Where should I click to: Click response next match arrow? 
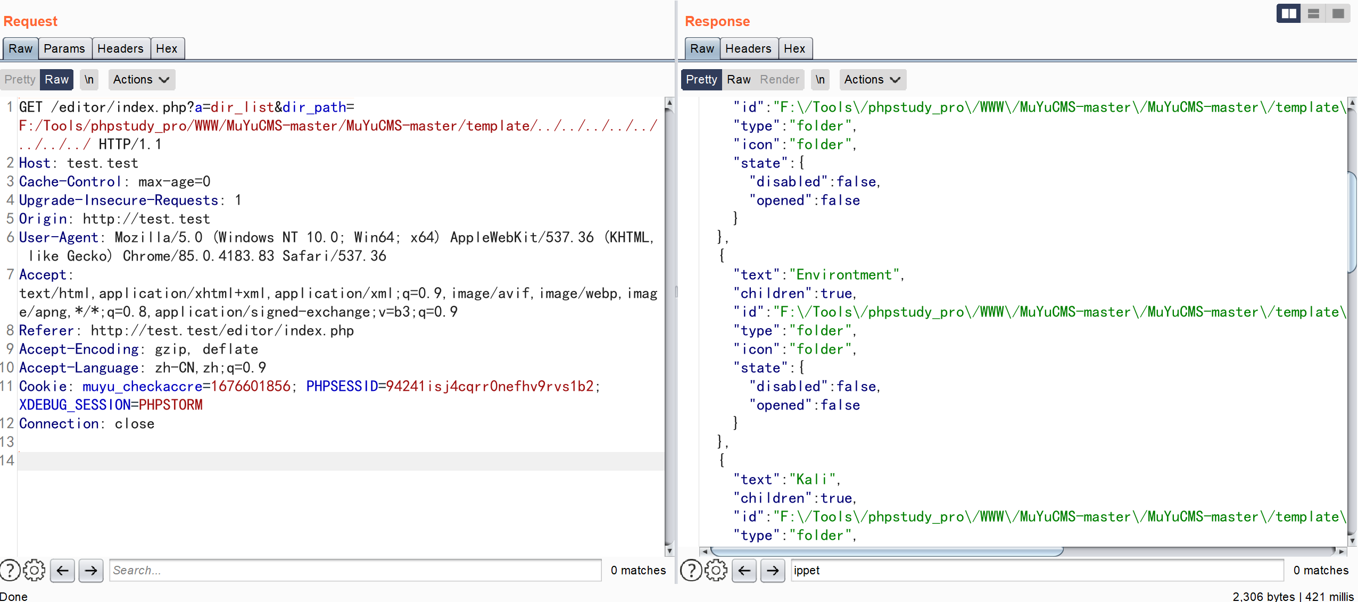click(x=773, y=570)
